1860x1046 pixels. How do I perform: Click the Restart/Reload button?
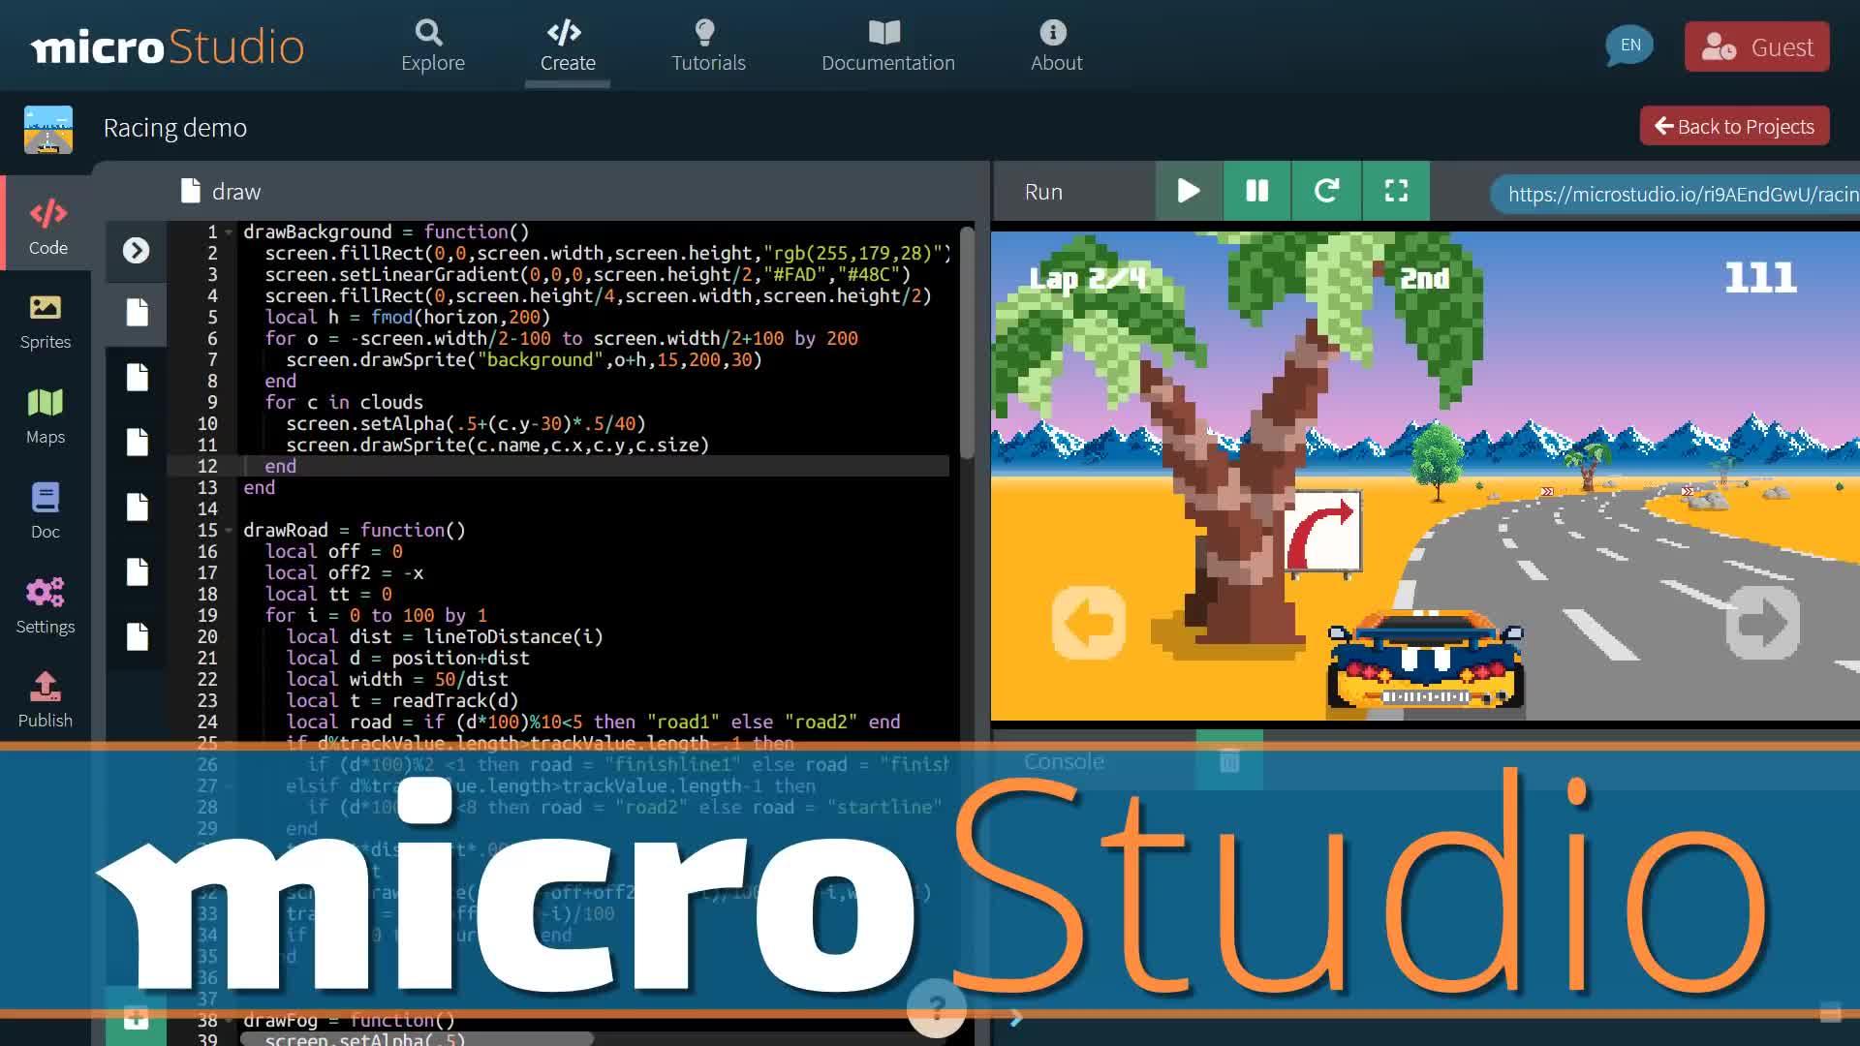tap(1324, 192)
